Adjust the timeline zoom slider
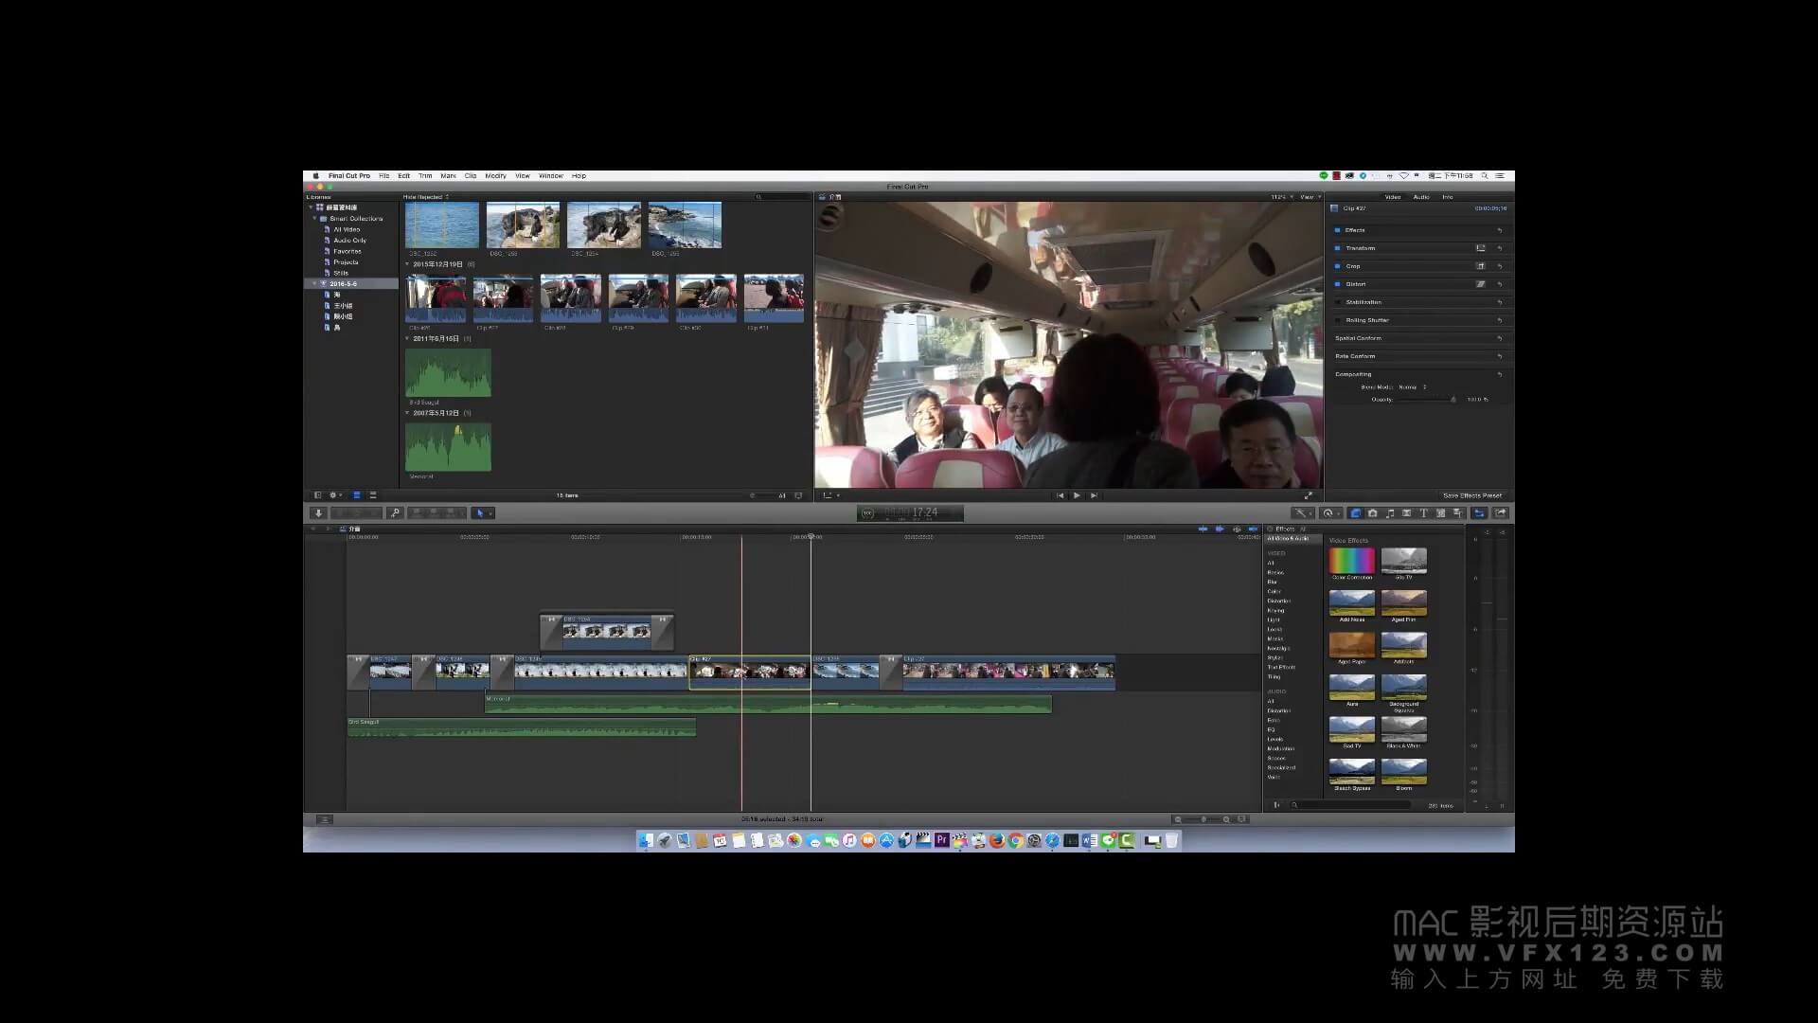Image resolution: width=1818 pixels, height=1023 pixels. pyautogui.click(x=1203, y=819)
